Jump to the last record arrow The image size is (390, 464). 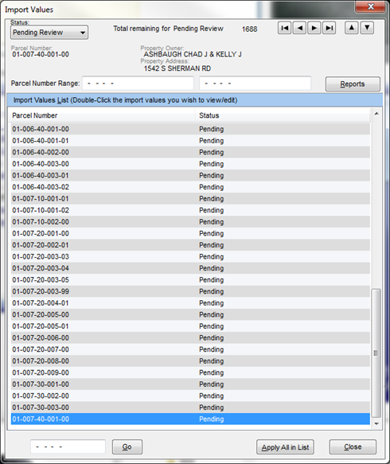(x=329, y=28)
